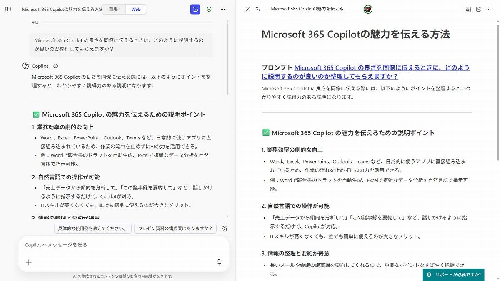Click the user avatar in page header
Viewport: 500px width, 281px height.
(x=368, y=9)
